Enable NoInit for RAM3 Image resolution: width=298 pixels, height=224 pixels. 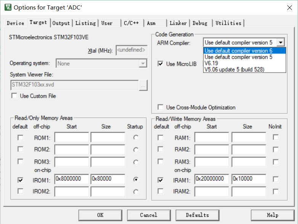coord(276,162)
